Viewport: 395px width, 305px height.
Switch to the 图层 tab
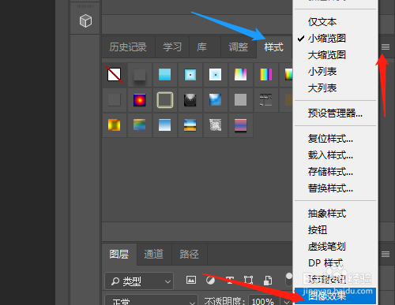point(119,255)
